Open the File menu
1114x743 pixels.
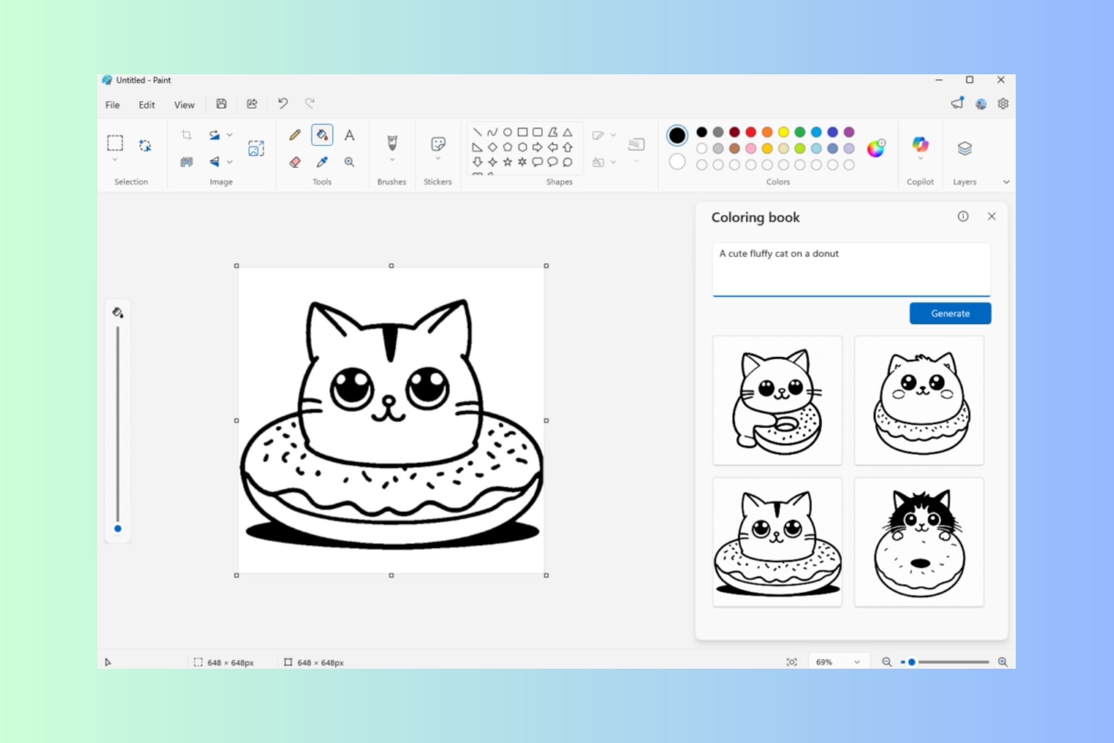[112, 104]
